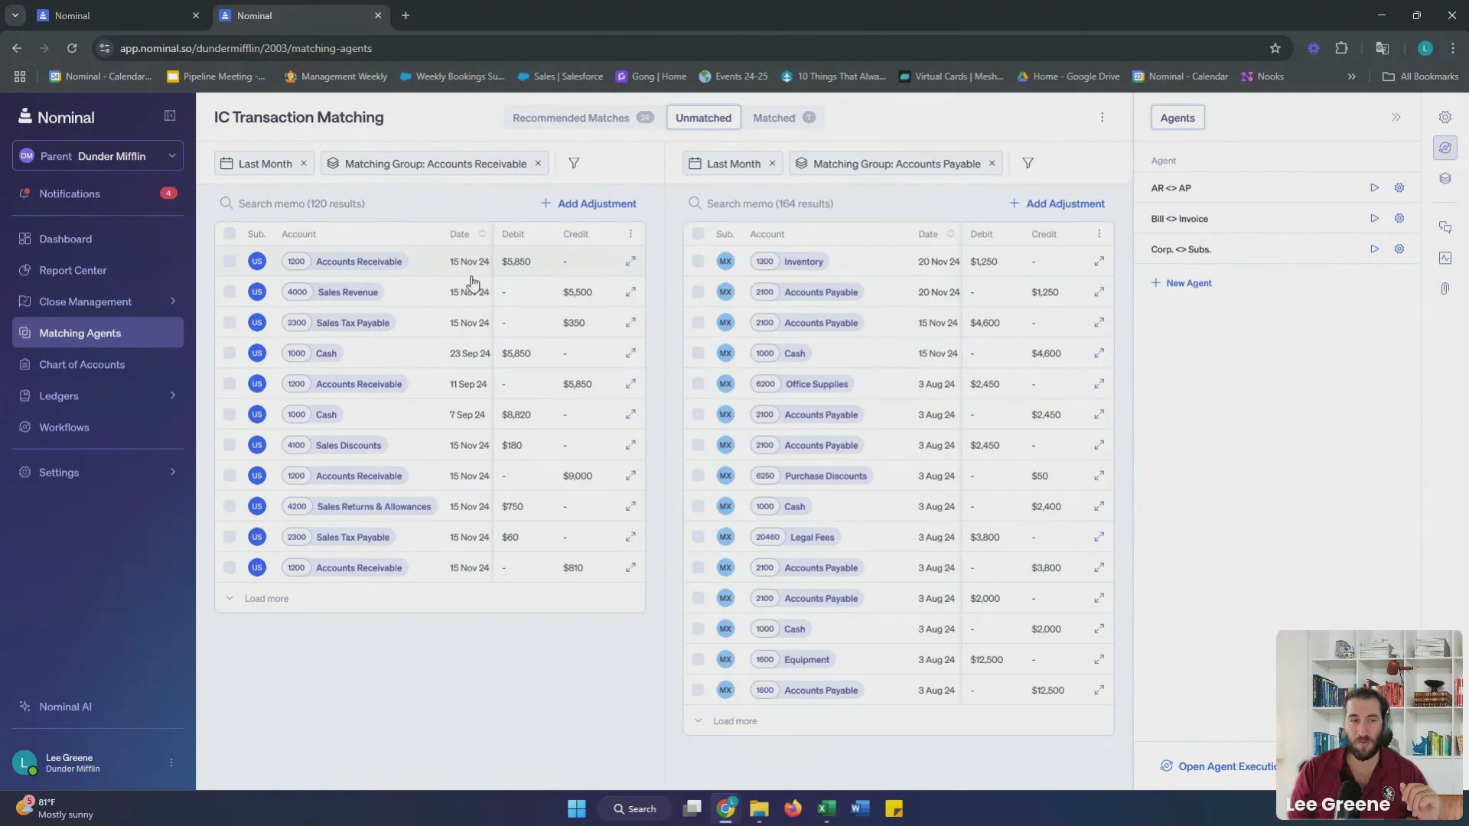Open settings gear for Corp. <> Subs. agent
The height and width of the screenshot is (826, 1469).
coord(1399,249)
